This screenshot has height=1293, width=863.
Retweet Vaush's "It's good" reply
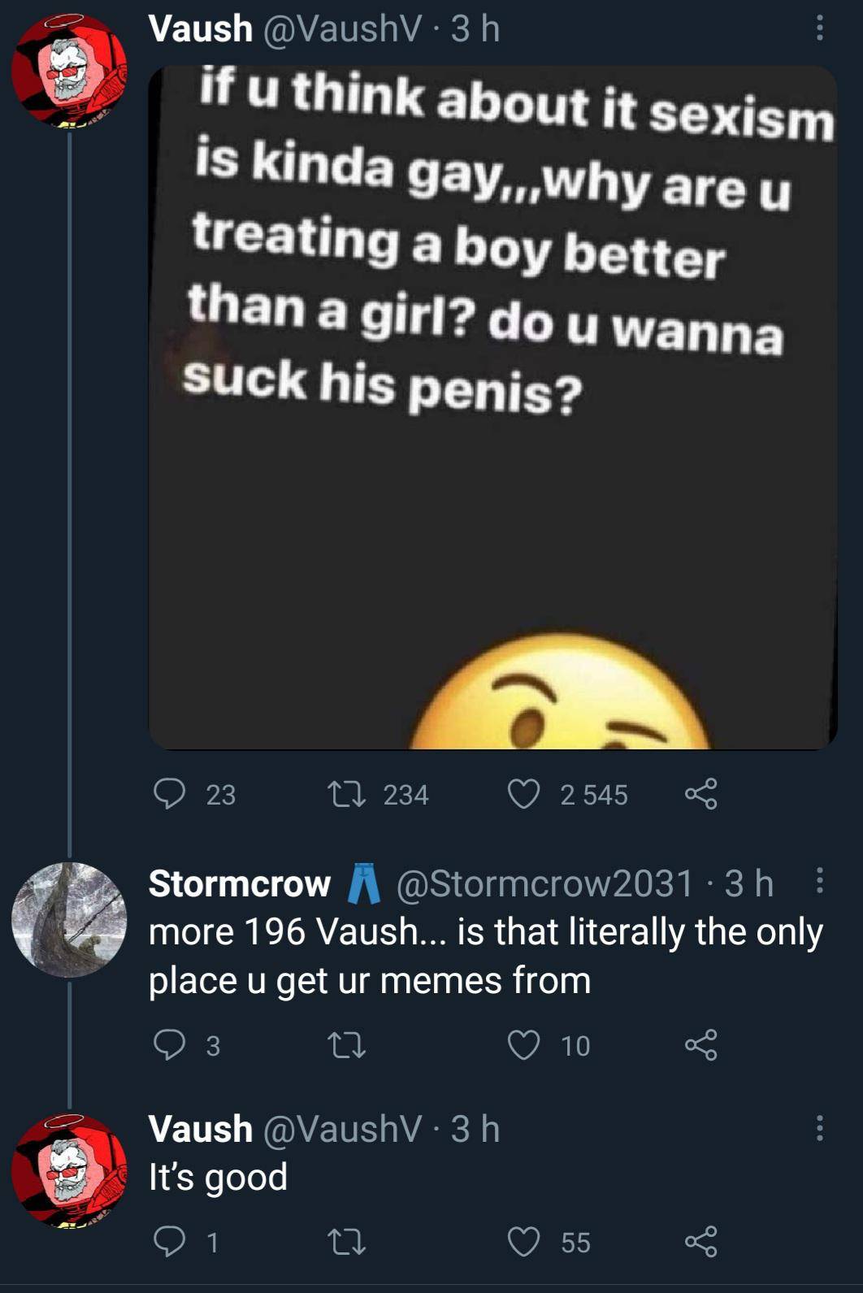coord(345,1242)
